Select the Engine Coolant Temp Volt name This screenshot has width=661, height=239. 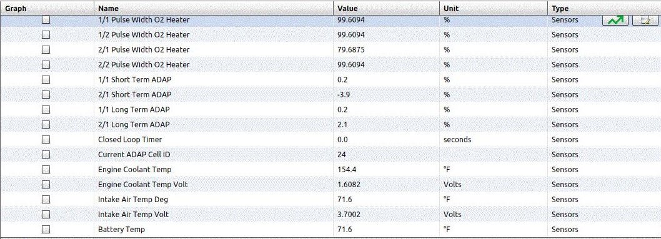pyautogui.click(x=143, y=184)
